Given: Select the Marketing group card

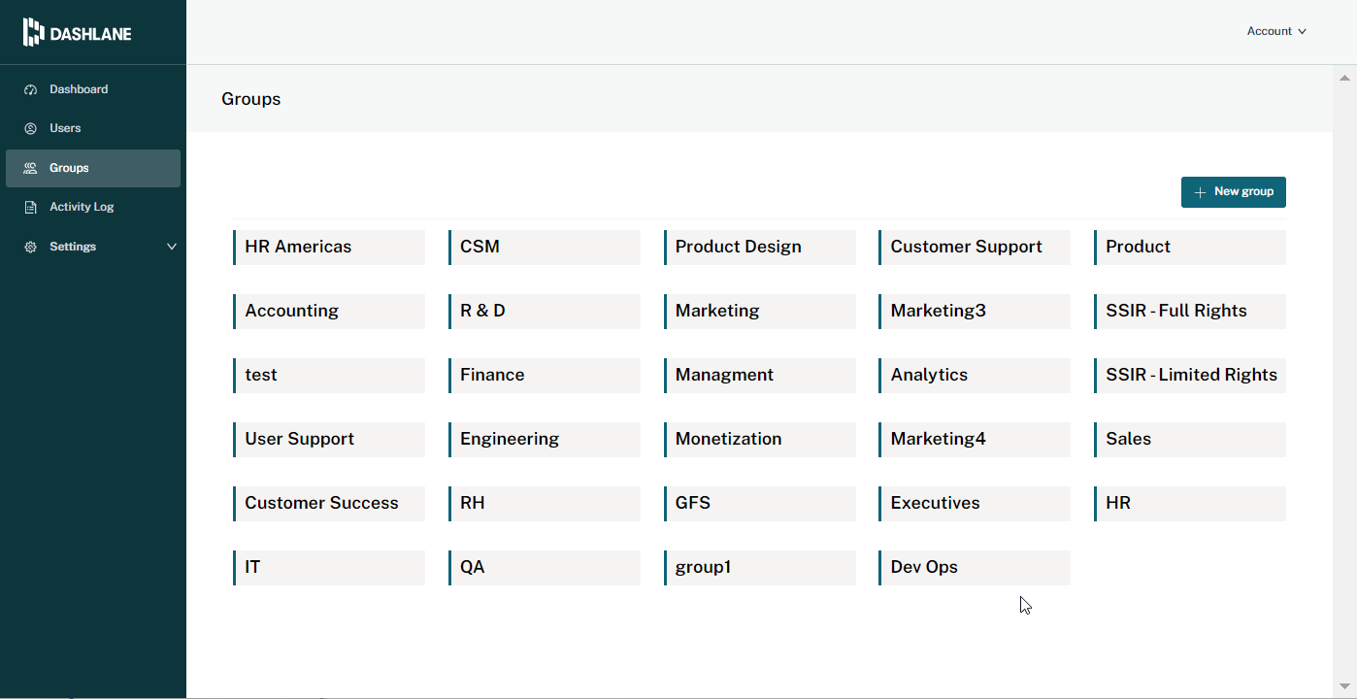Looking at the screenshot, I should pos(760,312).
